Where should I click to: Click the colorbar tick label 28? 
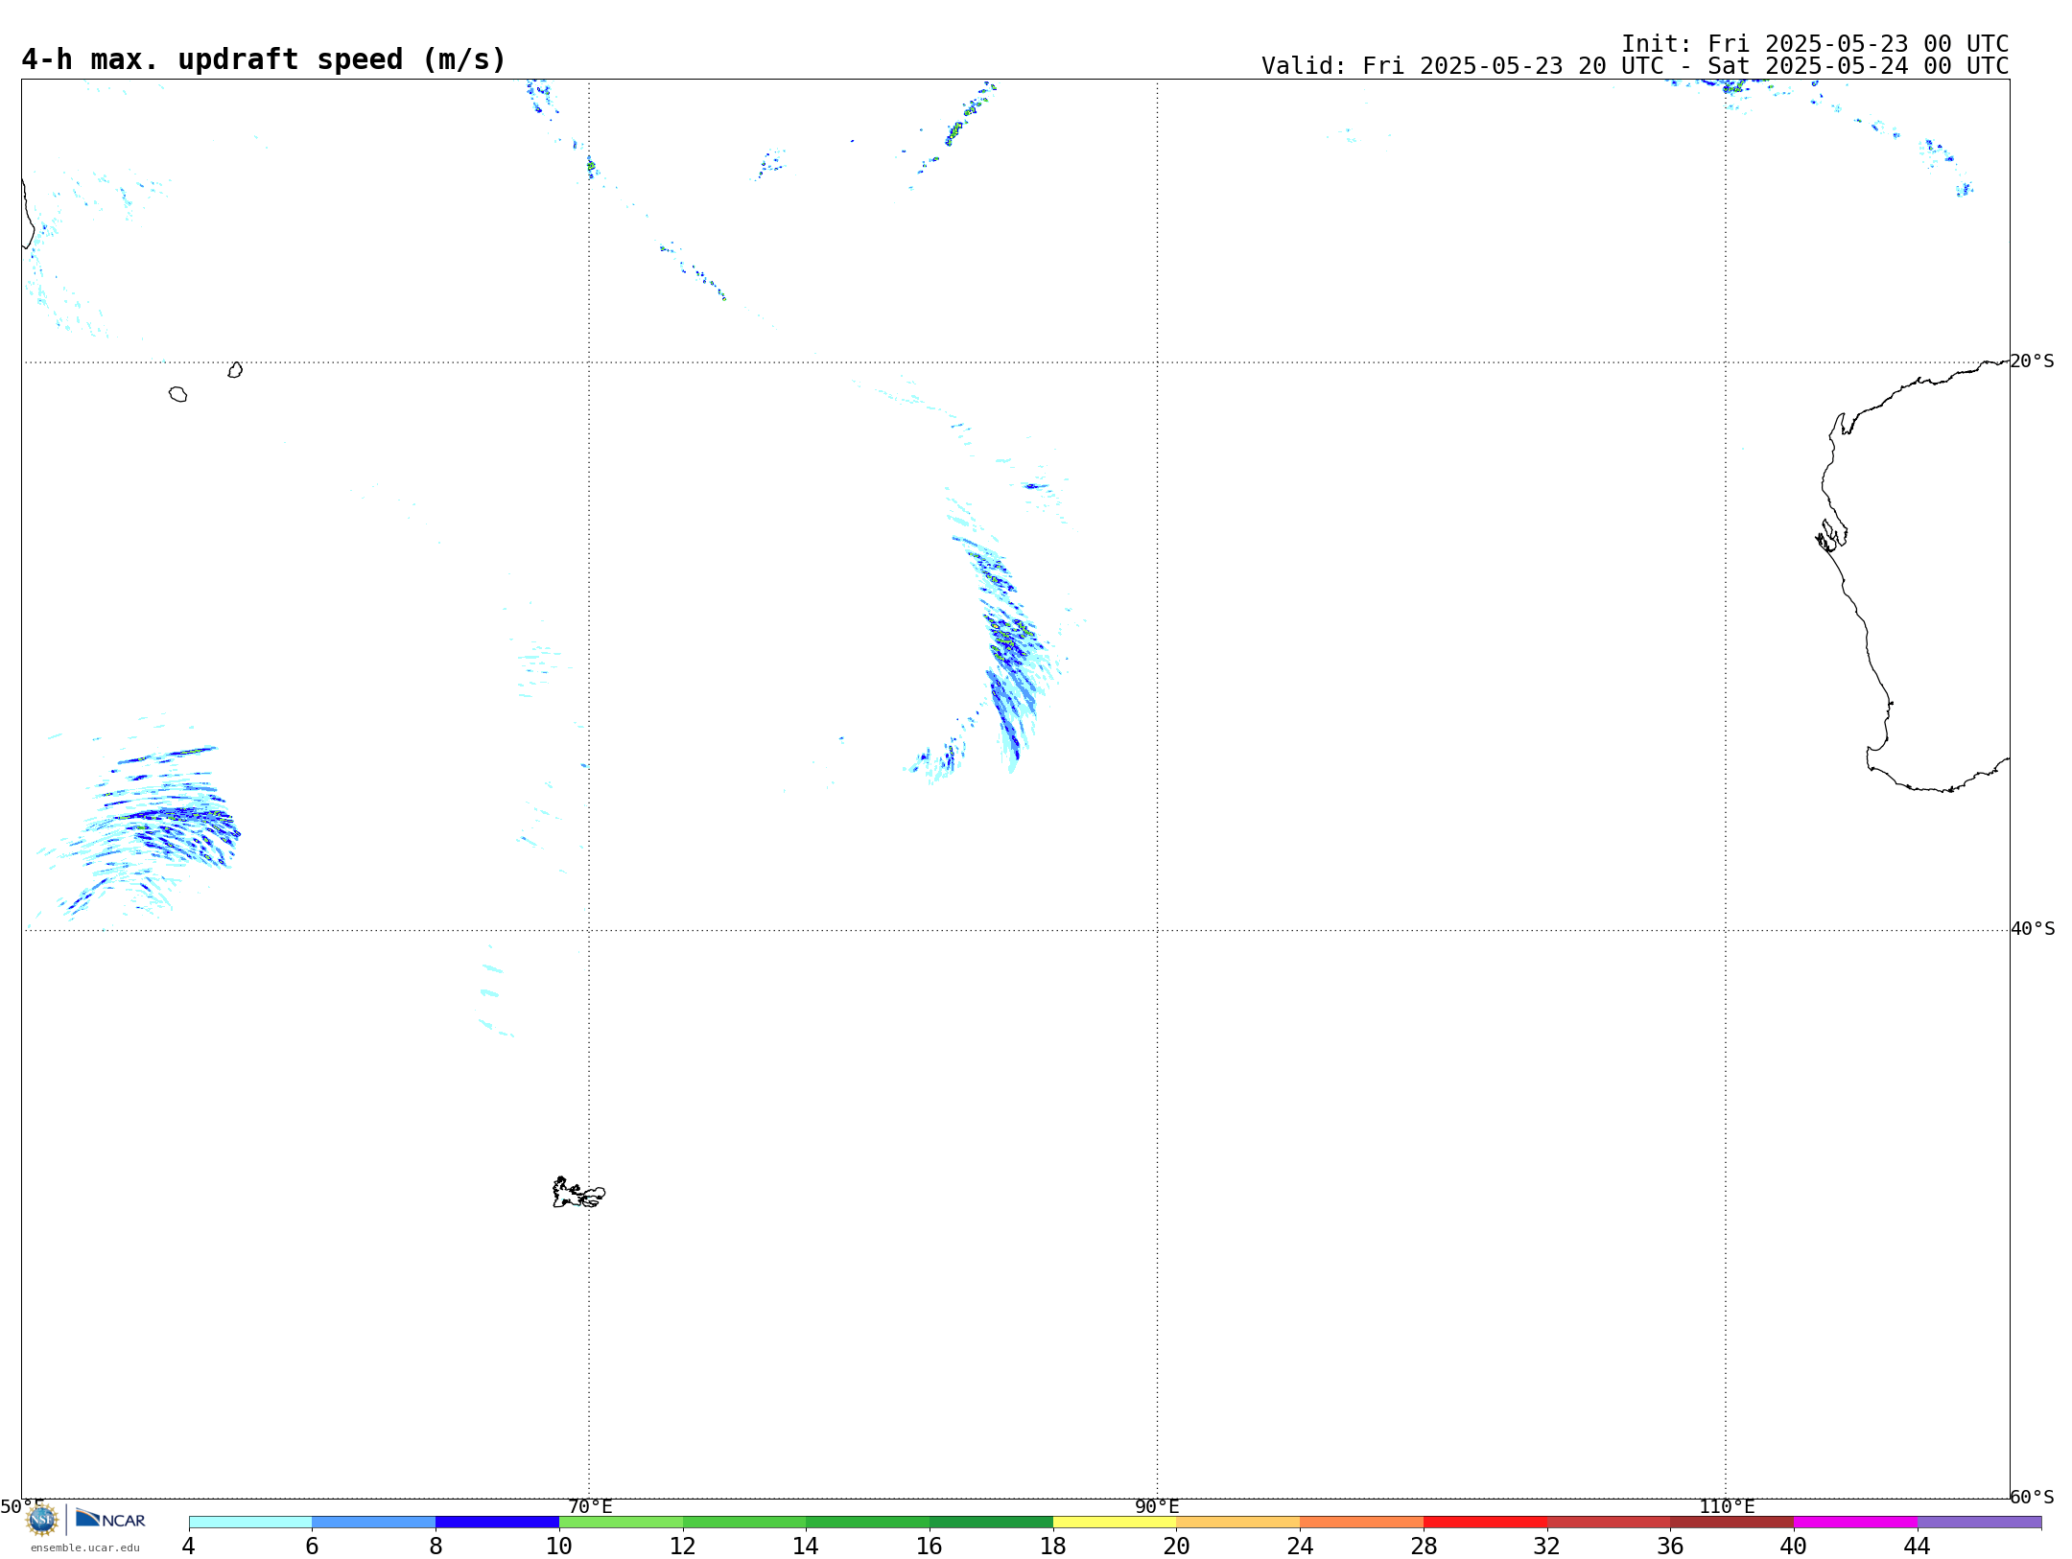pos(1424,1547)
